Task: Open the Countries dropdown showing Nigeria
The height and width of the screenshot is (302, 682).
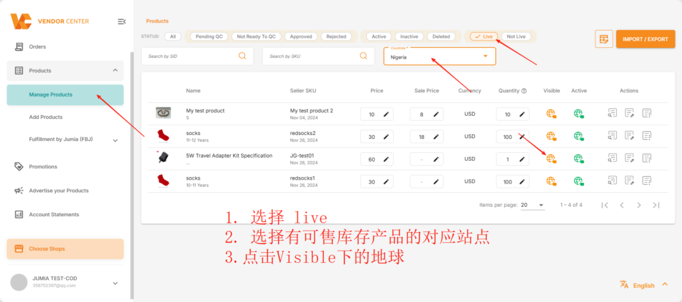Action: tap(440, 56)
